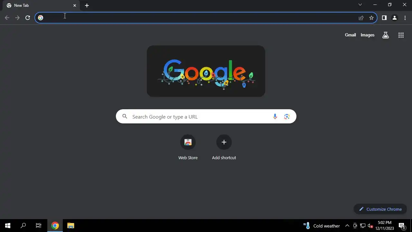The height and width of the screenshot is (232, 412).
Task: Open the Google apps grid
Action: coord(401,35)
